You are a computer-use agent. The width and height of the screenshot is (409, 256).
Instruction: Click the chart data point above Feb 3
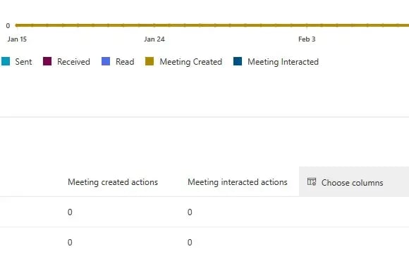[307, 25]
